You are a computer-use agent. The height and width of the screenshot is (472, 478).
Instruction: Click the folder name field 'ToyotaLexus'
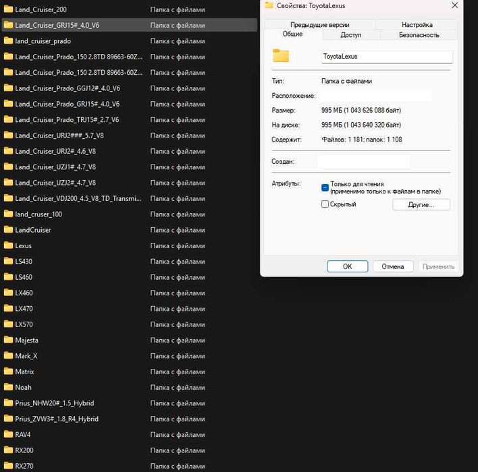pyautogui.click(x=387, y=57)
